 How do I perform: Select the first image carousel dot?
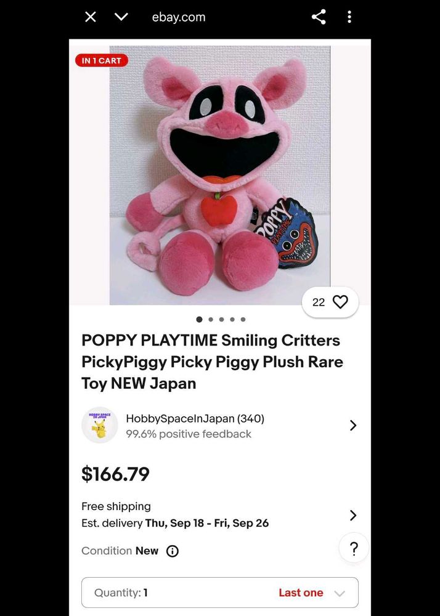click(199, 319)
